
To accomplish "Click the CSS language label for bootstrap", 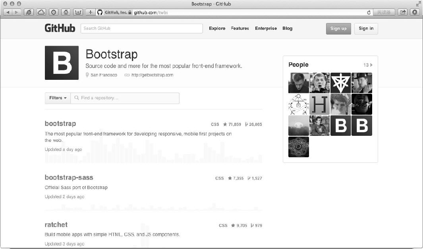I will pyautogui.click(x=215, y=124).
